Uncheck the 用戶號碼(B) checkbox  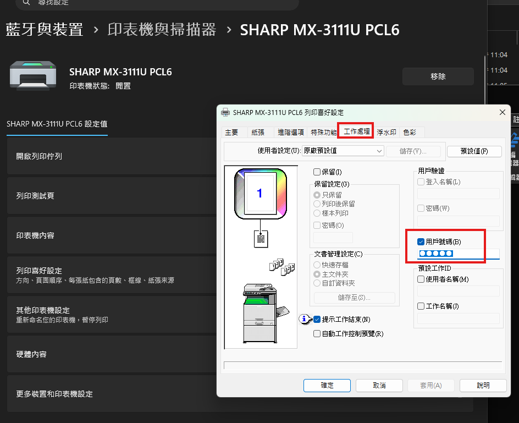point(421,242)
